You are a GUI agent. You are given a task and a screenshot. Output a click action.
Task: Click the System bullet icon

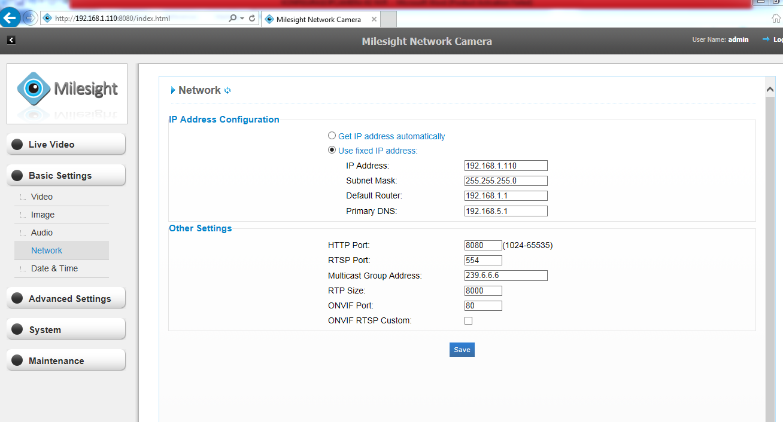(x=17, y=329)
